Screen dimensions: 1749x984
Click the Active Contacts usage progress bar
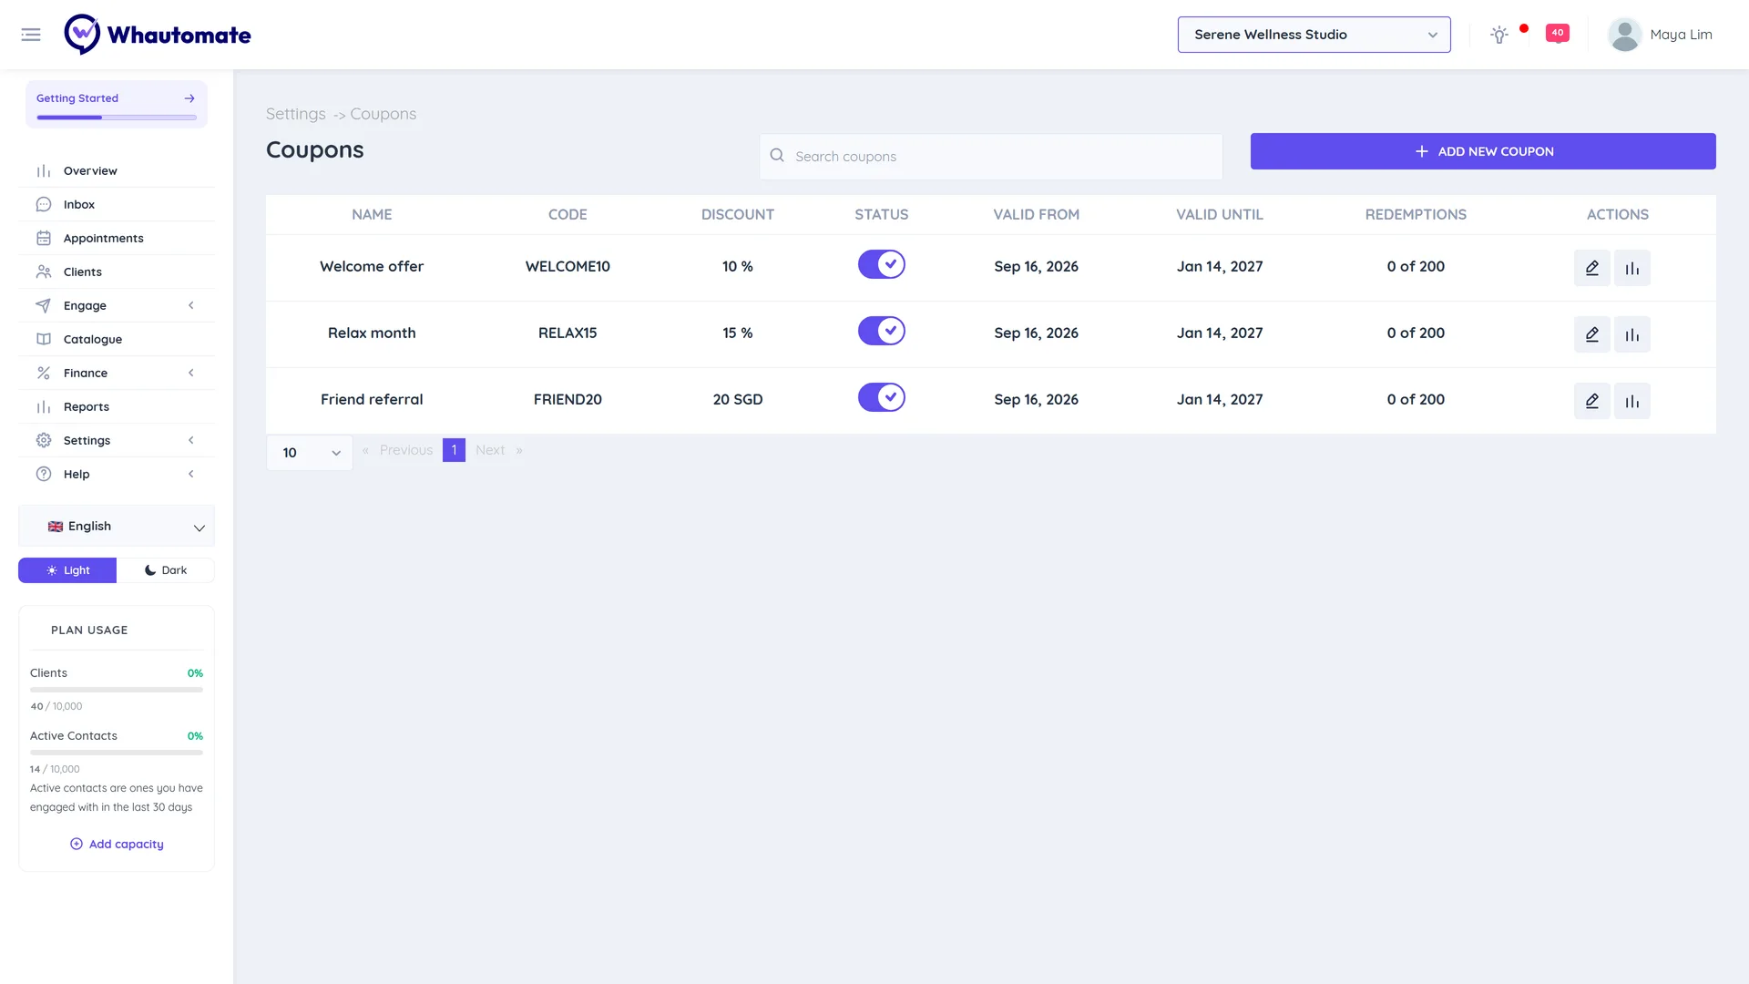(117, 753)
